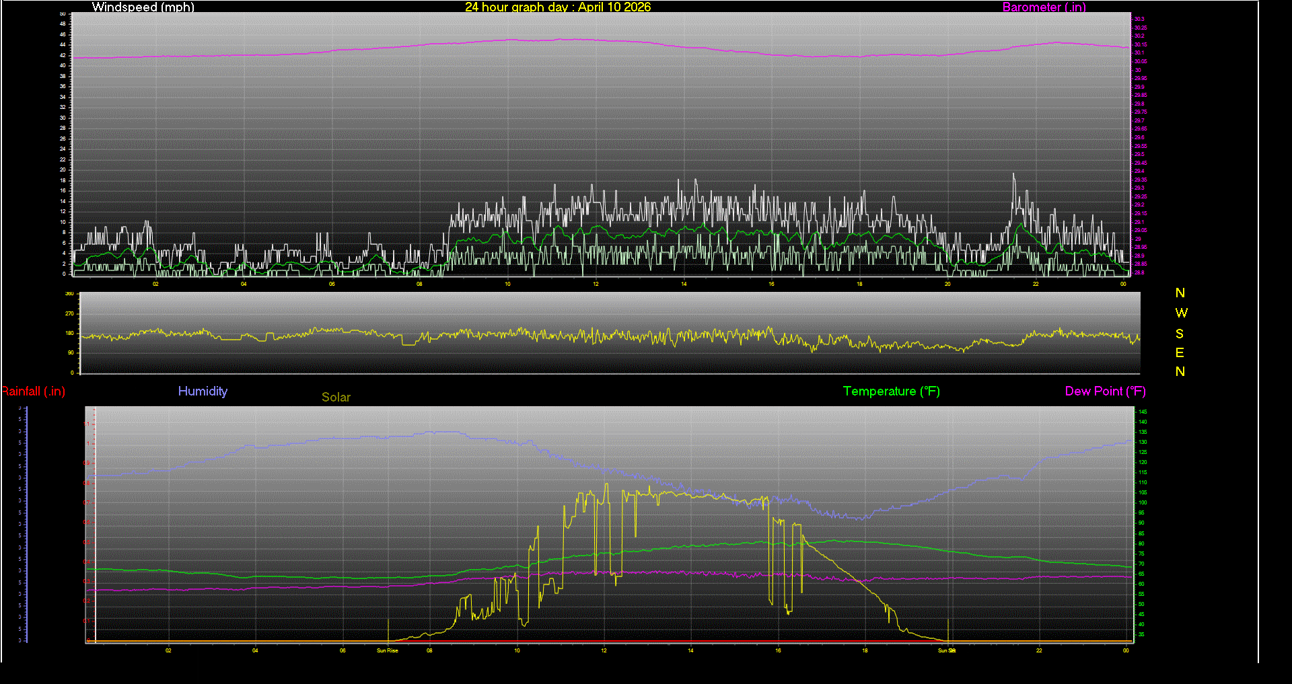The height and width of the screenshot is (684, 1292).
Task: Click the 24 hour graph title for April 10 2026
Action: 558,7
